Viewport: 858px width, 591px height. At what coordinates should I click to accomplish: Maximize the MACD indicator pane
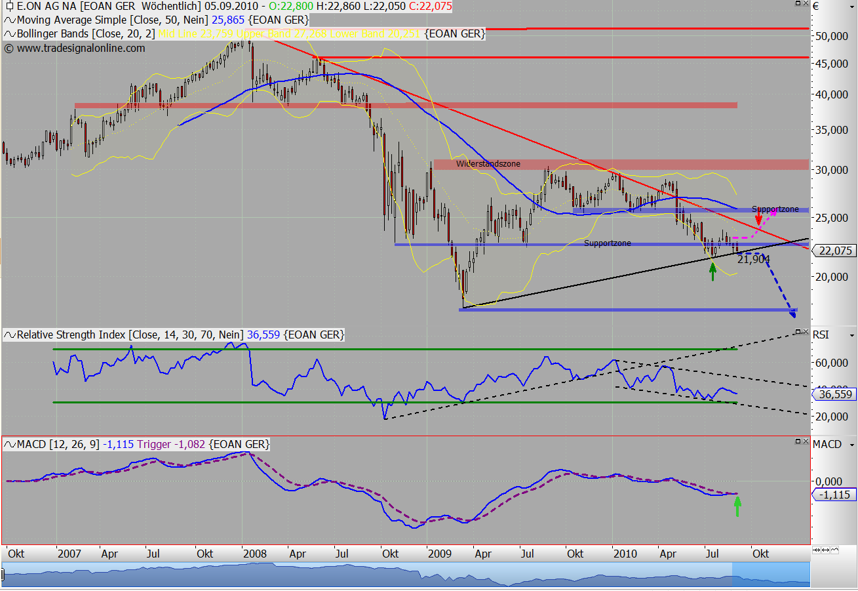click(798, 441)
